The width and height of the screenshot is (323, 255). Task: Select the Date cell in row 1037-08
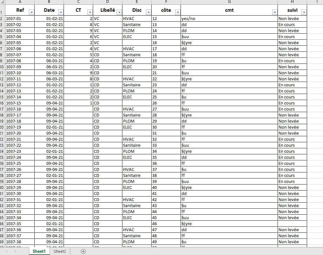(49, 61)
